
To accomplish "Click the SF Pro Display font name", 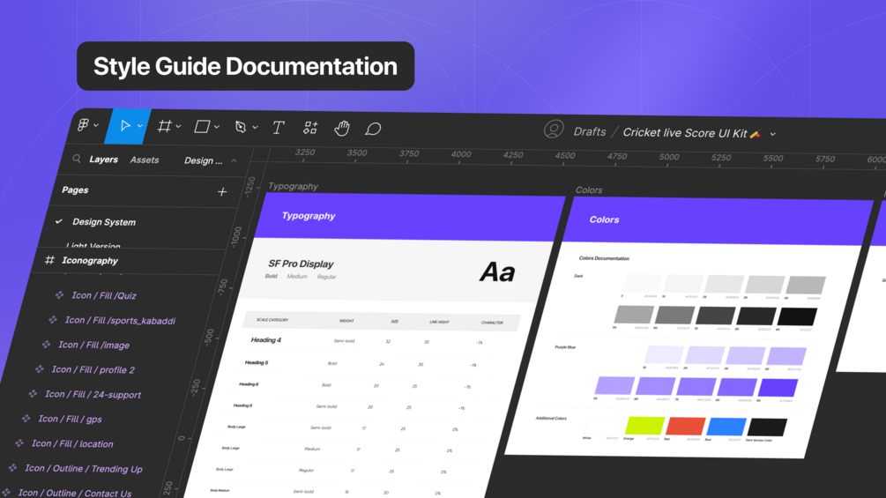I will tap(301, 264).
